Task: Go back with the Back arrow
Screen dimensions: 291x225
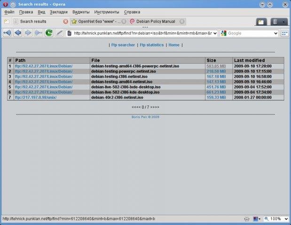Action: pos(18,33)
